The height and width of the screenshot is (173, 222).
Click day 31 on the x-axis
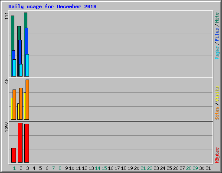click(x=208, y=168)
